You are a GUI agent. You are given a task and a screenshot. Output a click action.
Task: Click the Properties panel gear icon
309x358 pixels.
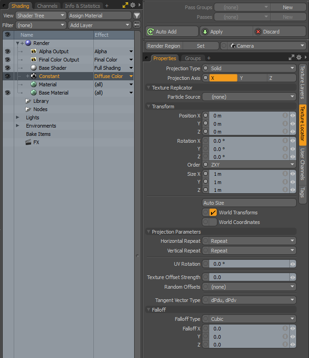point(298,58)
